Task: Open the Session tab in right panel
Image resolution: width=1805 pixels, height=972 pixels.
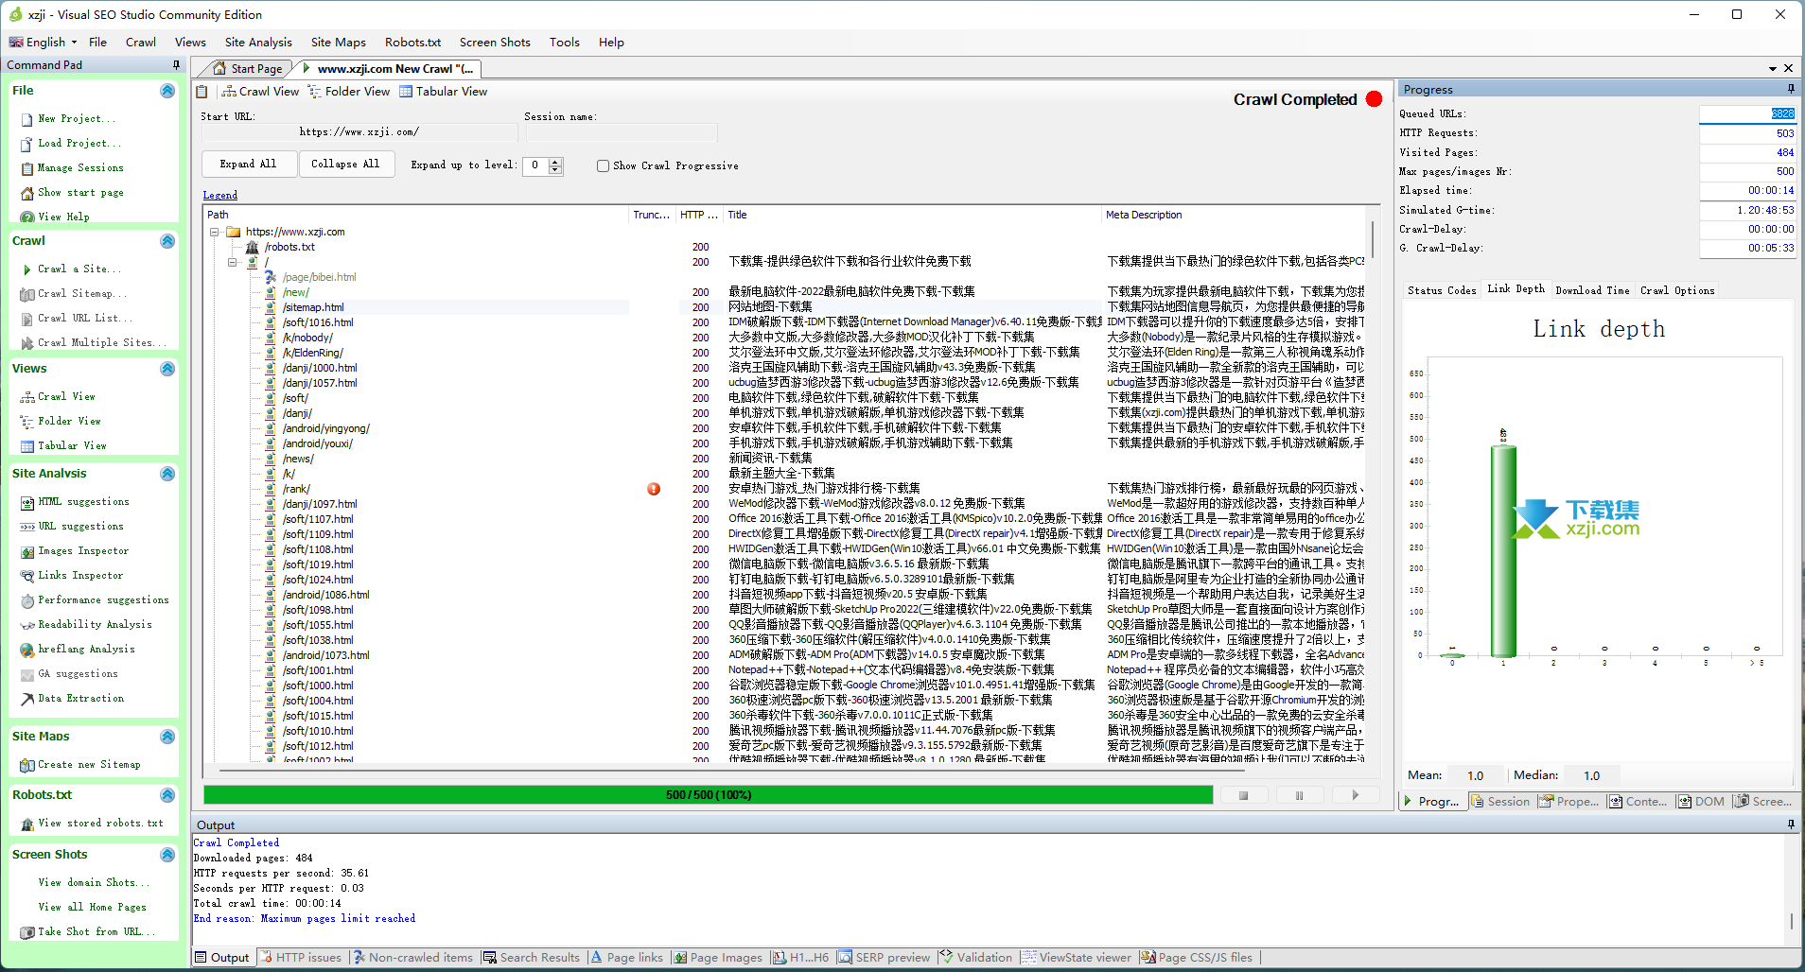Action: click(x=1499, y=801)
